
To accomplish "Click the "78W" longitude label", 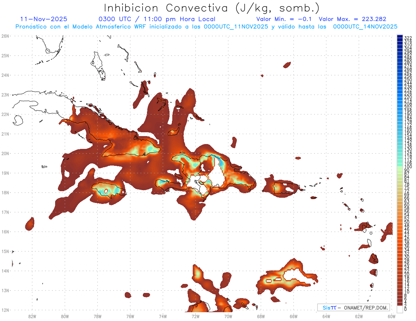I will click(97, 316).
